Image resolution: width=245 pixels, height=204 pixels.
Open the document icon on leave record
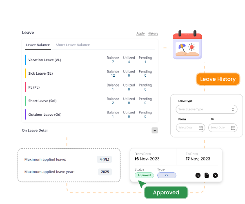point(207,175)
